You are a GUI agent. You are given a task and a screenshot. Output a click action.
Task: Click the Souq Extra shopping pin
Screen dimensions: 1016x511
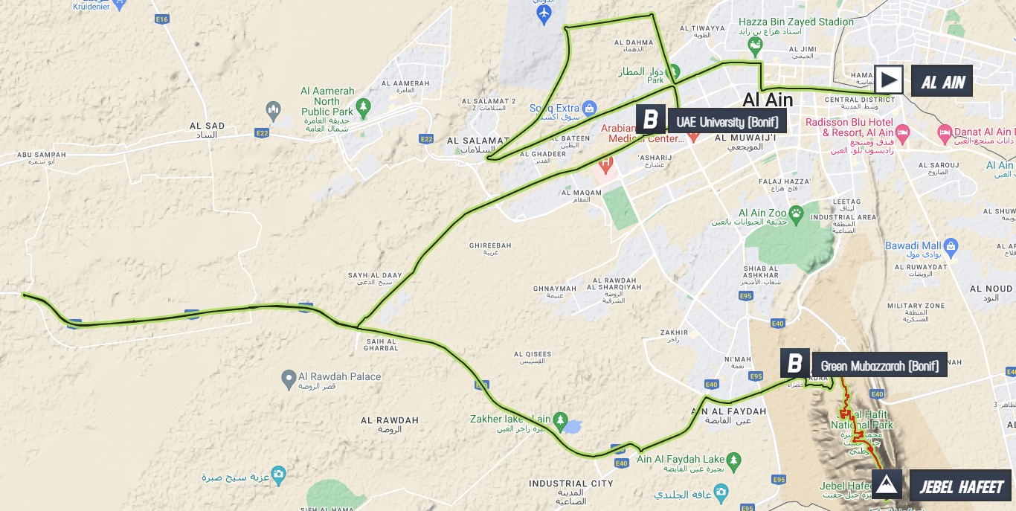(589, 109)
